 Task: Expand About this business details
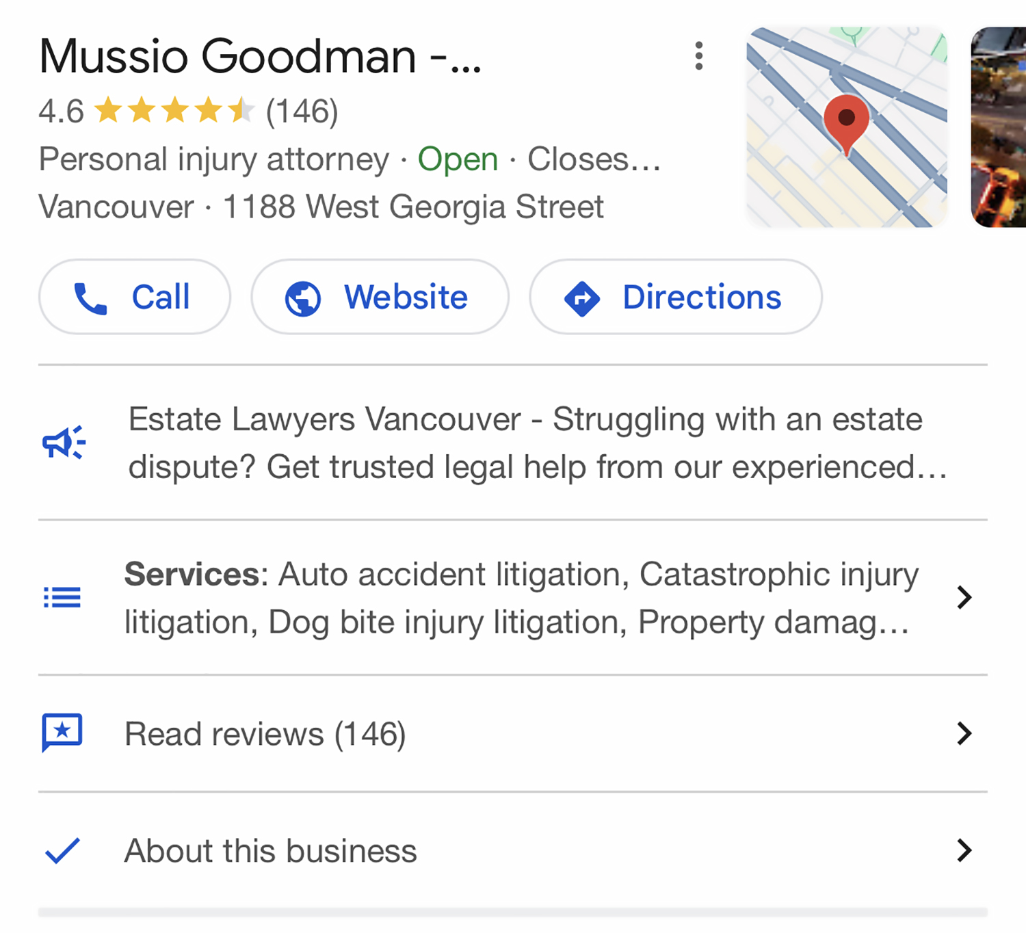964,850
